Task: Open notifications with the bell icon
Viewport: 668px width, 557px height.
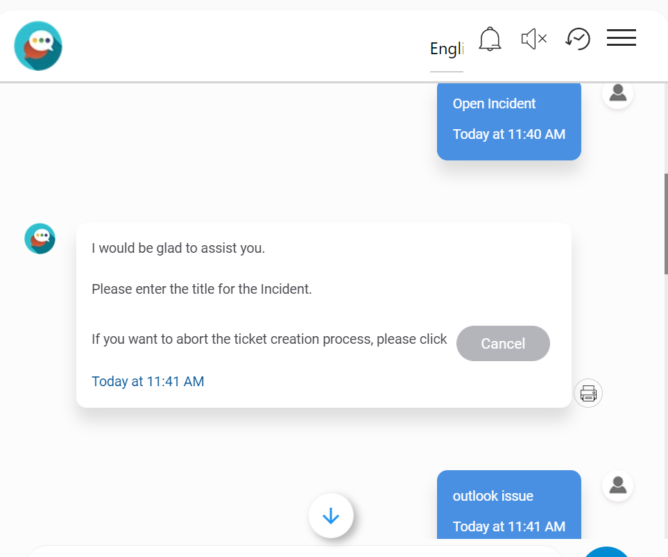Action: [490, 39]
